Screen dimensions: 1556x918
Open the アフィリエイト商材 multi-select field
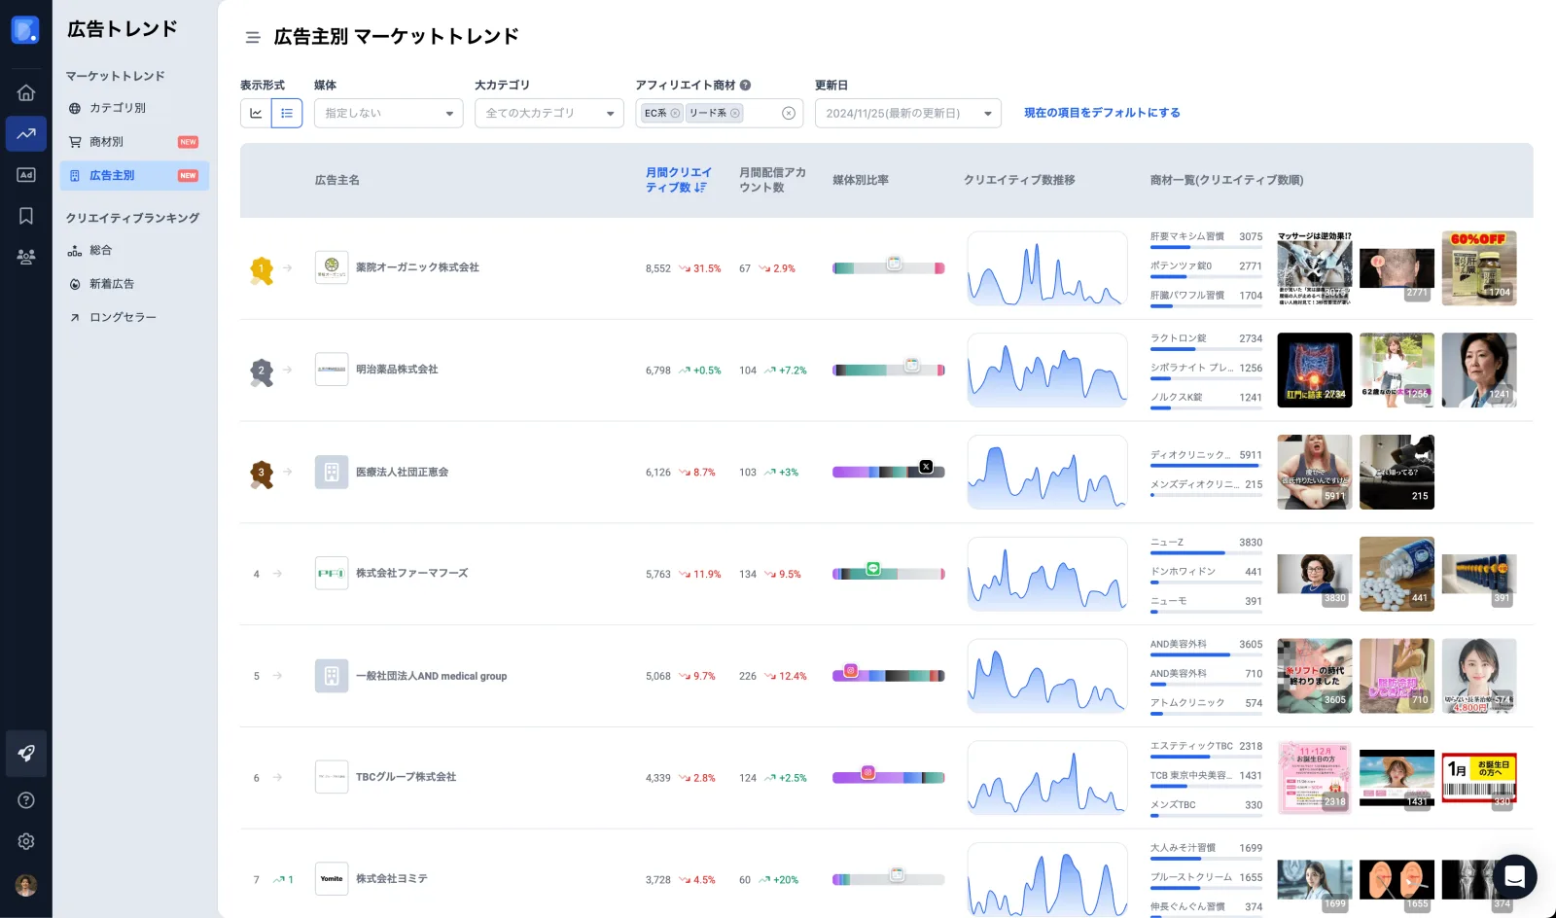click(x=719, y=114)
